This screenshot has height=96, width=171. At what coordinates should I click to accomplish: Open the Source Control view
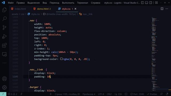click(x=4, y=27)
